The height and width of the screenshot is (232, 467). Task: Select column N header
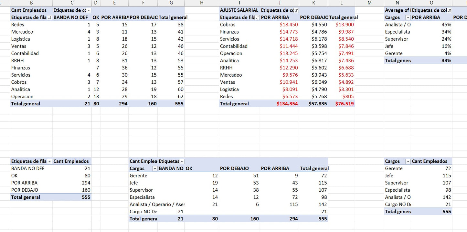coord(398,3)
